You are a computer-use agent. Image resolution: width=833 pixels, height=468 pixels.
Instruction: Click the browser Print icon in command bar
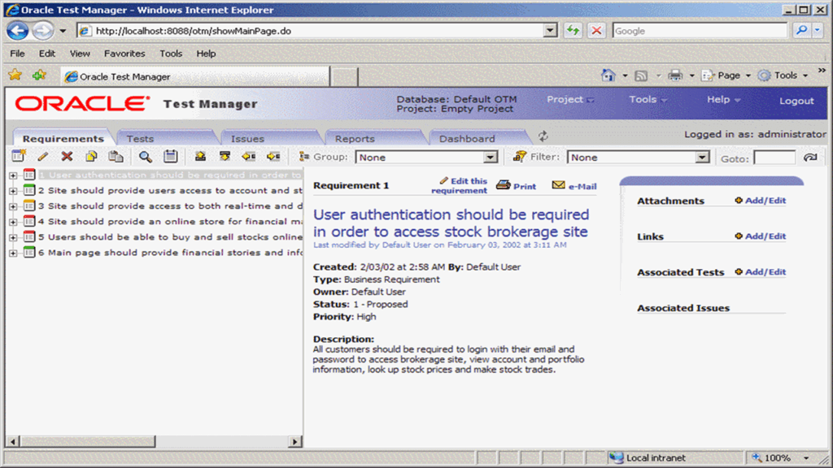pos(675,76)
